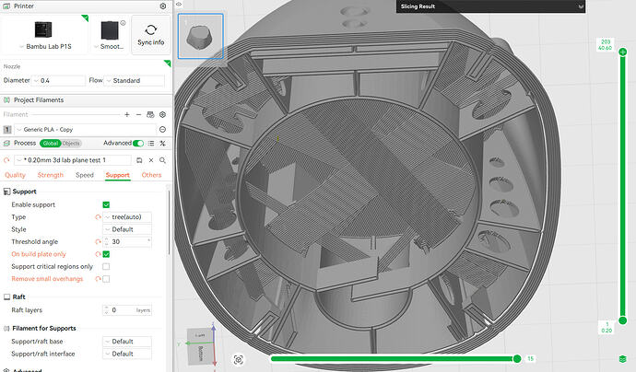Switch process scope to Global
The image size is (636, 372).
tap(51, 144)
